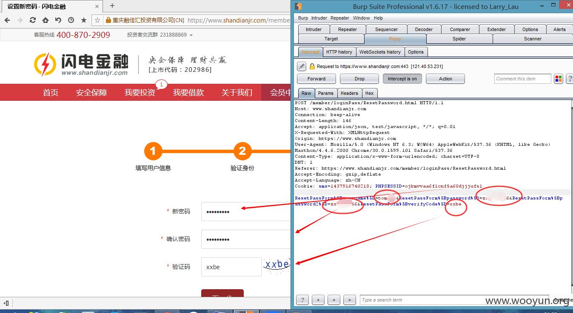Refresh the xxbe captcha image
Viewport: 573px width, 313px height.
pyautogui.click(x=277, y=265)
